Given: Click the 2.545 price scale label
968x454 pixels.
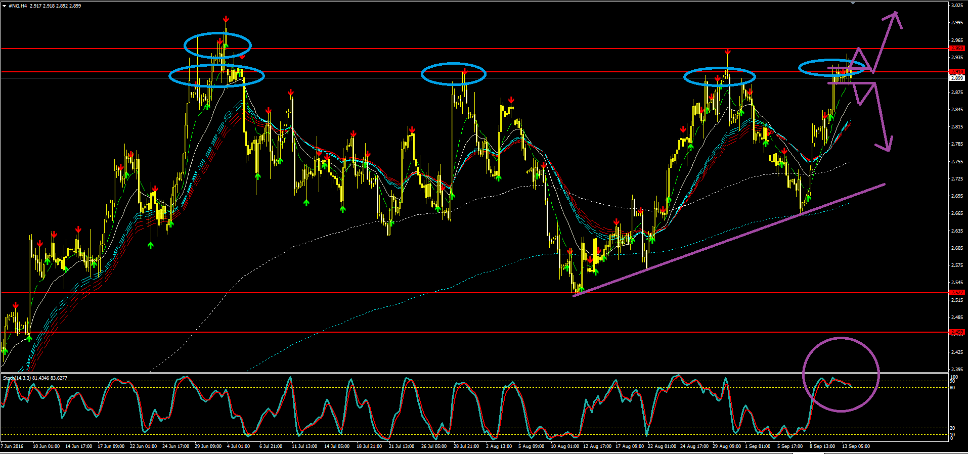Looking at the screenshot, I should [x=957, y=283].
